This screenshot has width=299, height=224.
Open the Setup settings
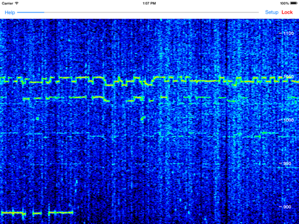click(272, 12)
